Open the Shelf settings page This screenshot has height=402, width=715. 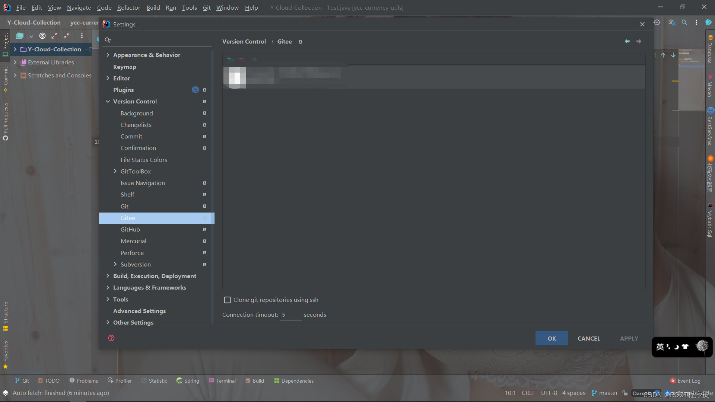coord(127,195)
